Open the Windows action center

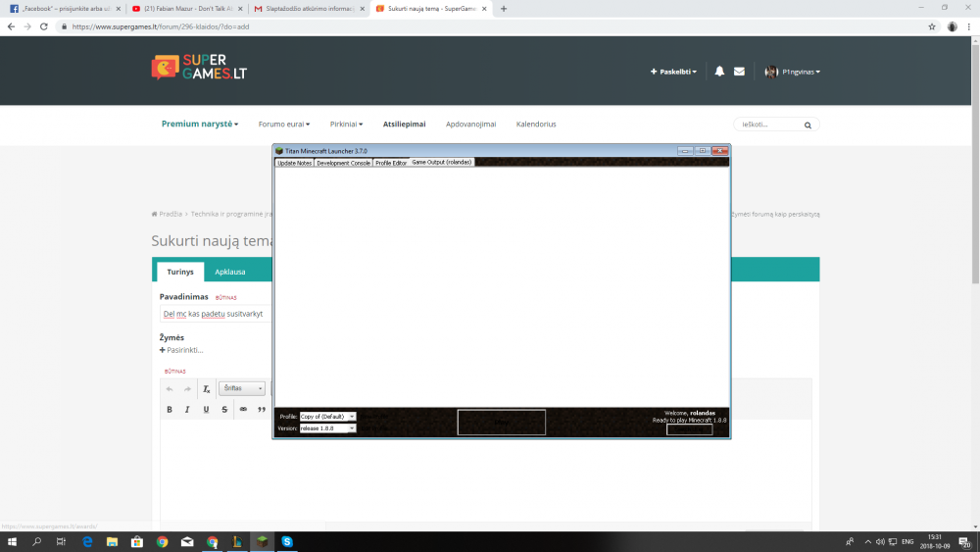[965, 541]
